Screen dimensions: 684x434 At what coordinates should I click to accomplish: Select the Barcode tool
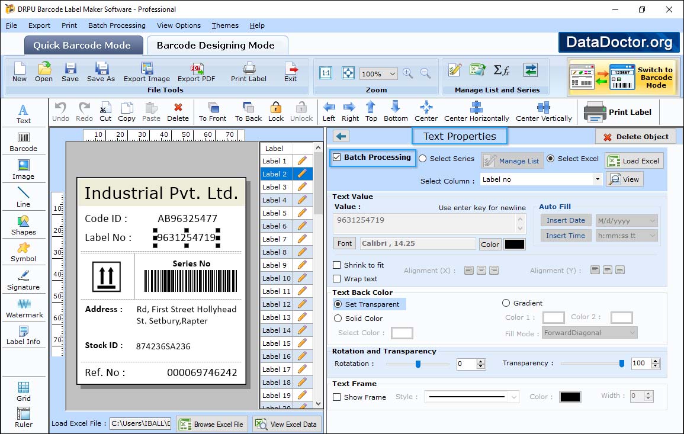(x=24, y=142)
